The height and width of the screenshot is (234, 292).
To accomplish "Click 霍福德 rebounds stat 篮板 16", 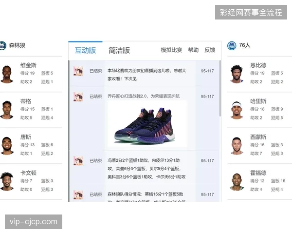I will coord(278,181).
